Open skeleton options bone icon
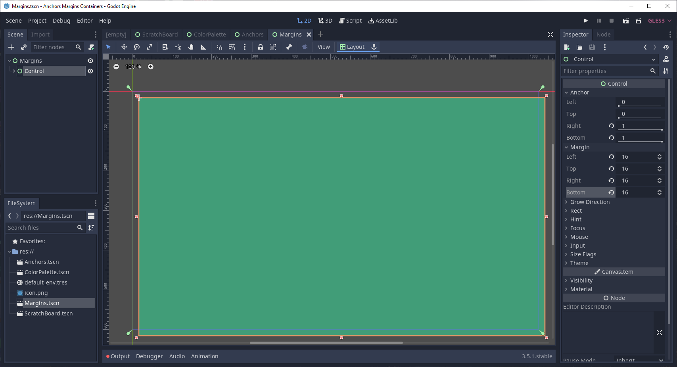The height and width of the screenshot is (367, 677). click(x=289, y=47)
